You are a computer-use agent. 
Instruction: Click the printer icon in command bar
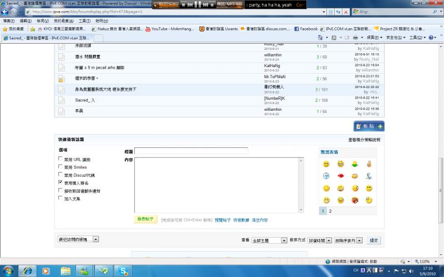click(355, 38)
